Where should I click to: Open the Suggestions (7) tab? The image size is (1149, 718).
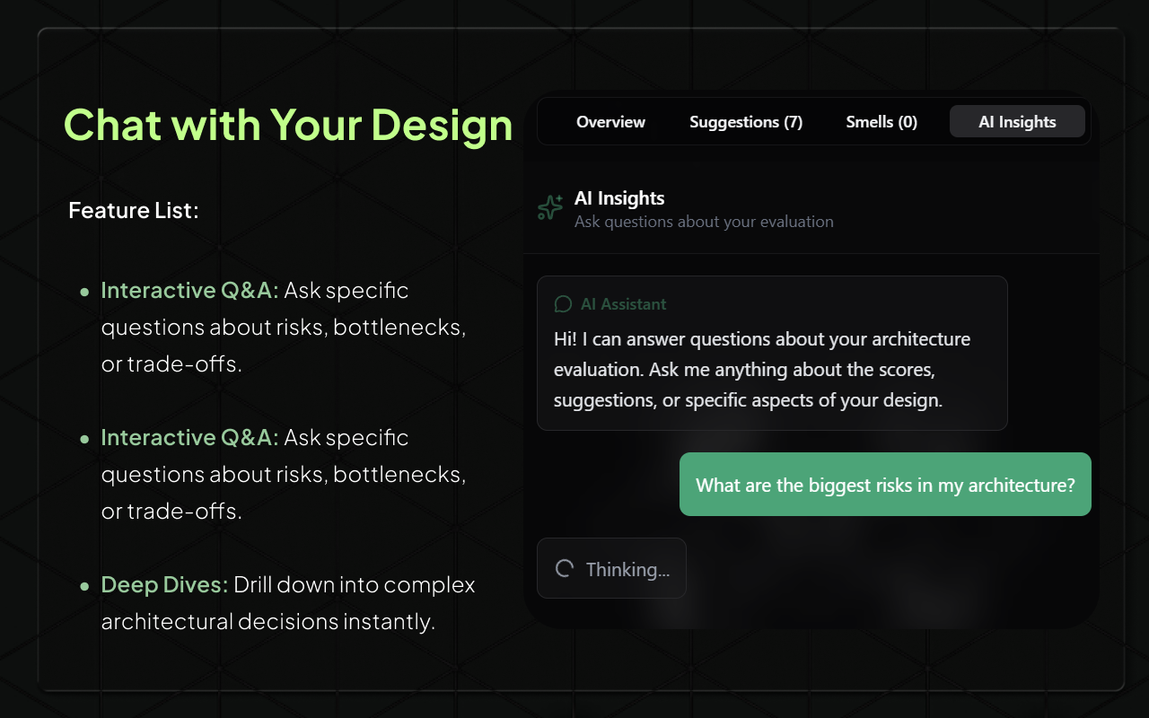point(746,121)
